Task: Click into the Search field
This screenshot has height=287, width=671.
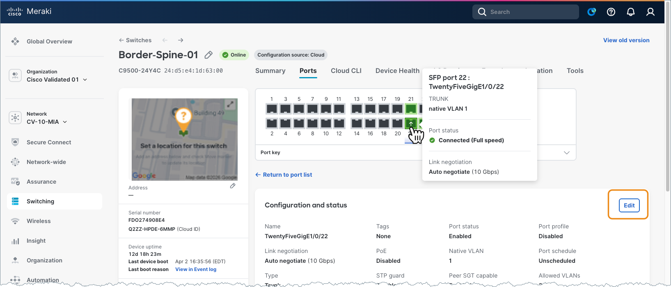Action: click(x=526, y=12)
